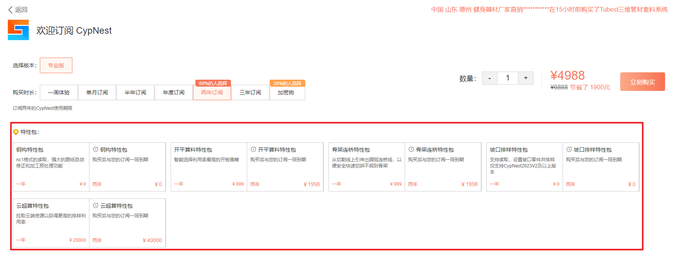679x258 pixels.
Task: Decrease quantity with the minus button
Action: click(490, 78)
